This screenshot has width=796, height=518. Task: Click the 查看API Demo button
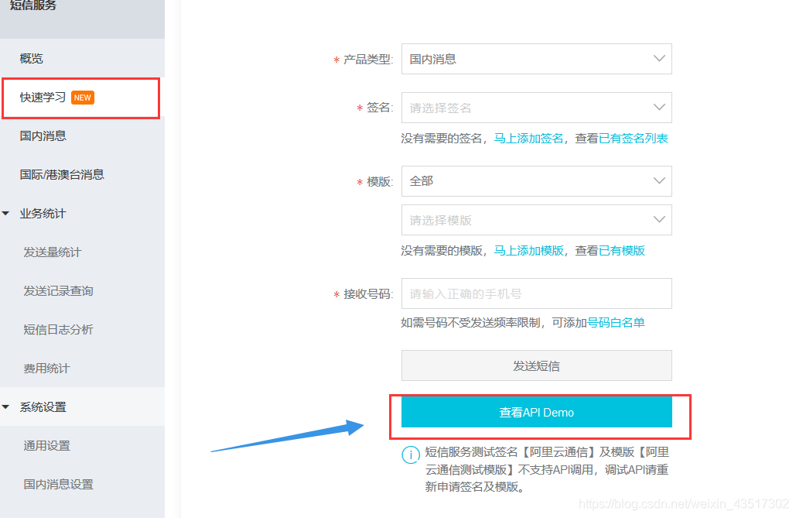coord(537,412)
